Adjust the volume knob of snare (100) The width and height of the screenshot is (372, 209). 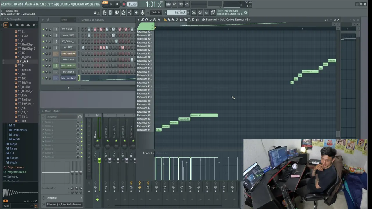pos(50,35)
